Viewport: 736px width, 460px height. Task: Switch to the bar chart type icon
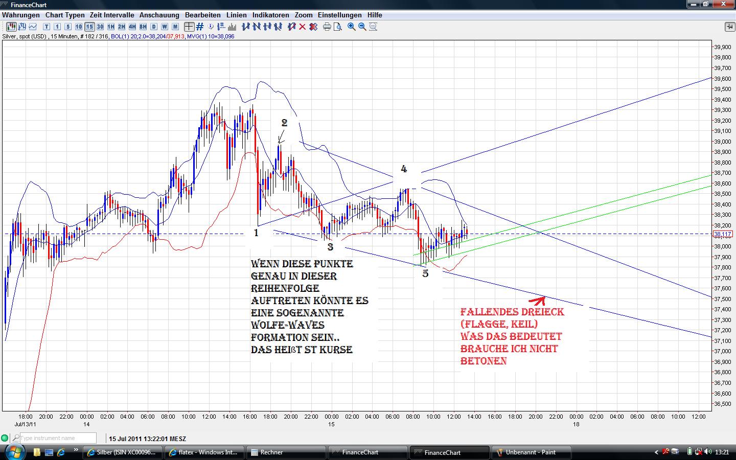coord(21,27)
